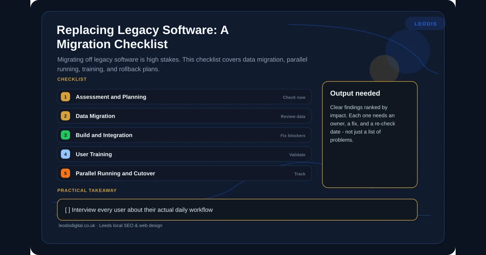Open the Data Migration checklist row
The height and width of the screenshot is (255, 486).
click(184, 116)
